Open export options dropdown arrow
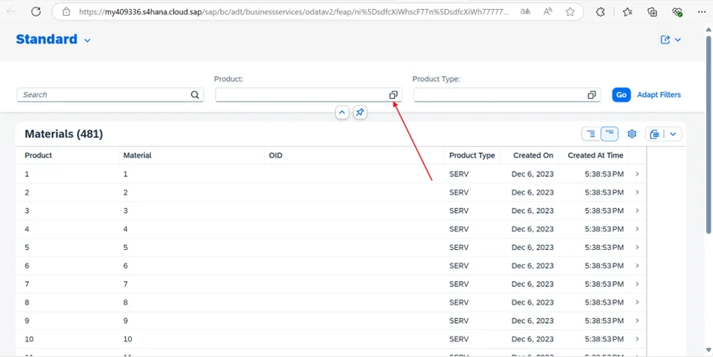The width and height of the screenshot is (713, 357). (x=673, y=134)
